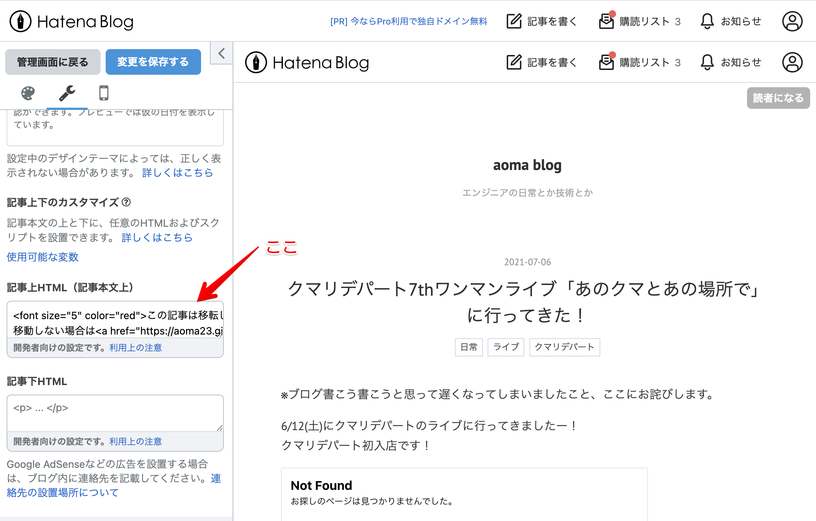Open the 使用可能な変数 link

(43, 257)
